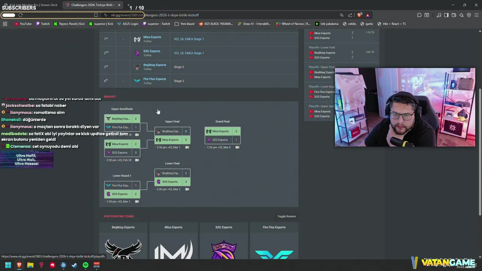The image size is (482, 271).
Task: Open the YouTube bookmark
Action: pos(23,24)
